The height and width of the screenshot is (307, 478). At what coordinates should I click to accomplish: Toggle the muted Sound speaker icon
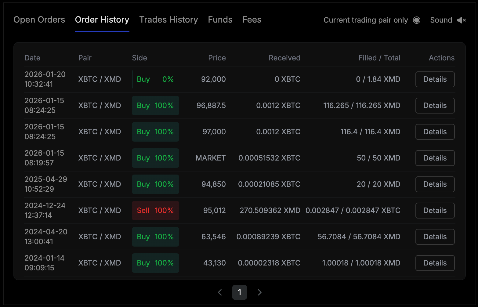[x=461, y=20]
